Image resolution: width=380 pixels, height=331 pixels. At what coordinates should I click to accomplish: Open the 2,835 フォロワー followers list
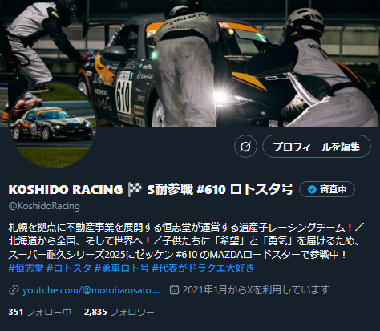(x=119, y=312)
